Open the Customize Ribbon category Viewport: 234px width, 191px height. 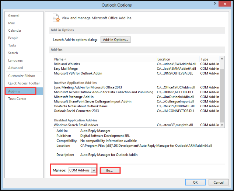(21, 76)
